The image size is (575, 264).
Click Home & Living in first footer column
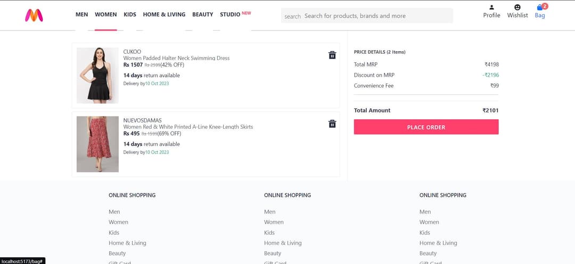point(127,243)
